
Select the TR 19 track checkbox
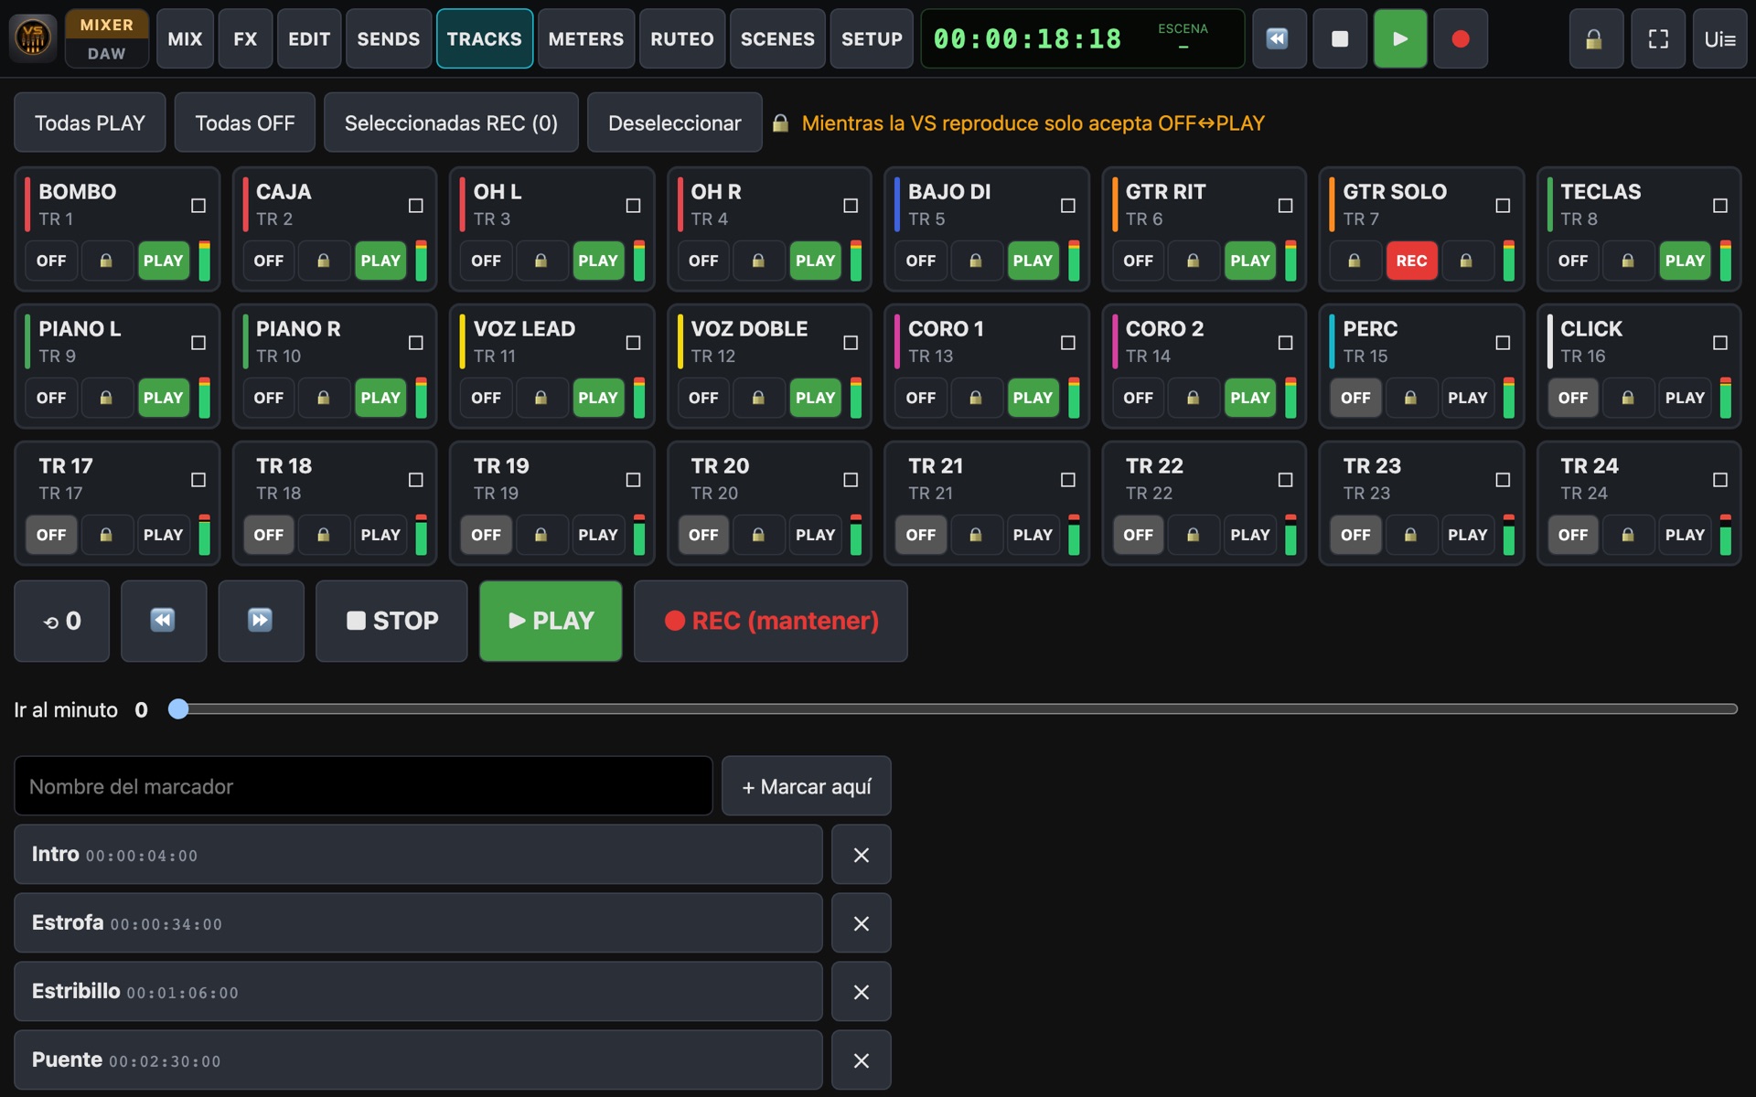633,480
